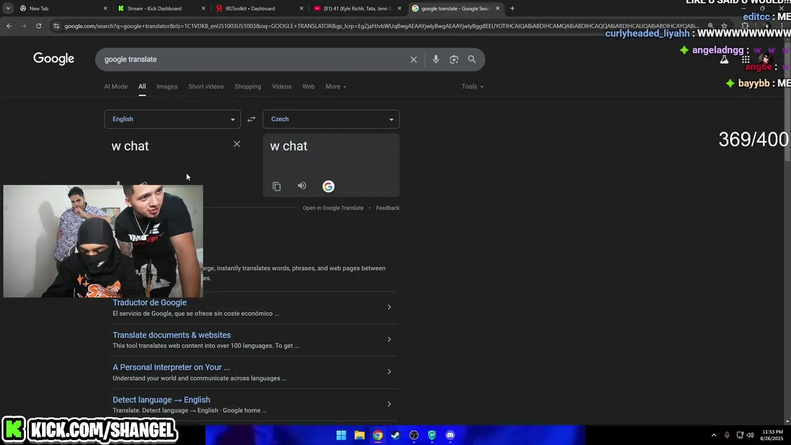Open the taskbar clock showing 11:53 PM

(x=772, y=435)
